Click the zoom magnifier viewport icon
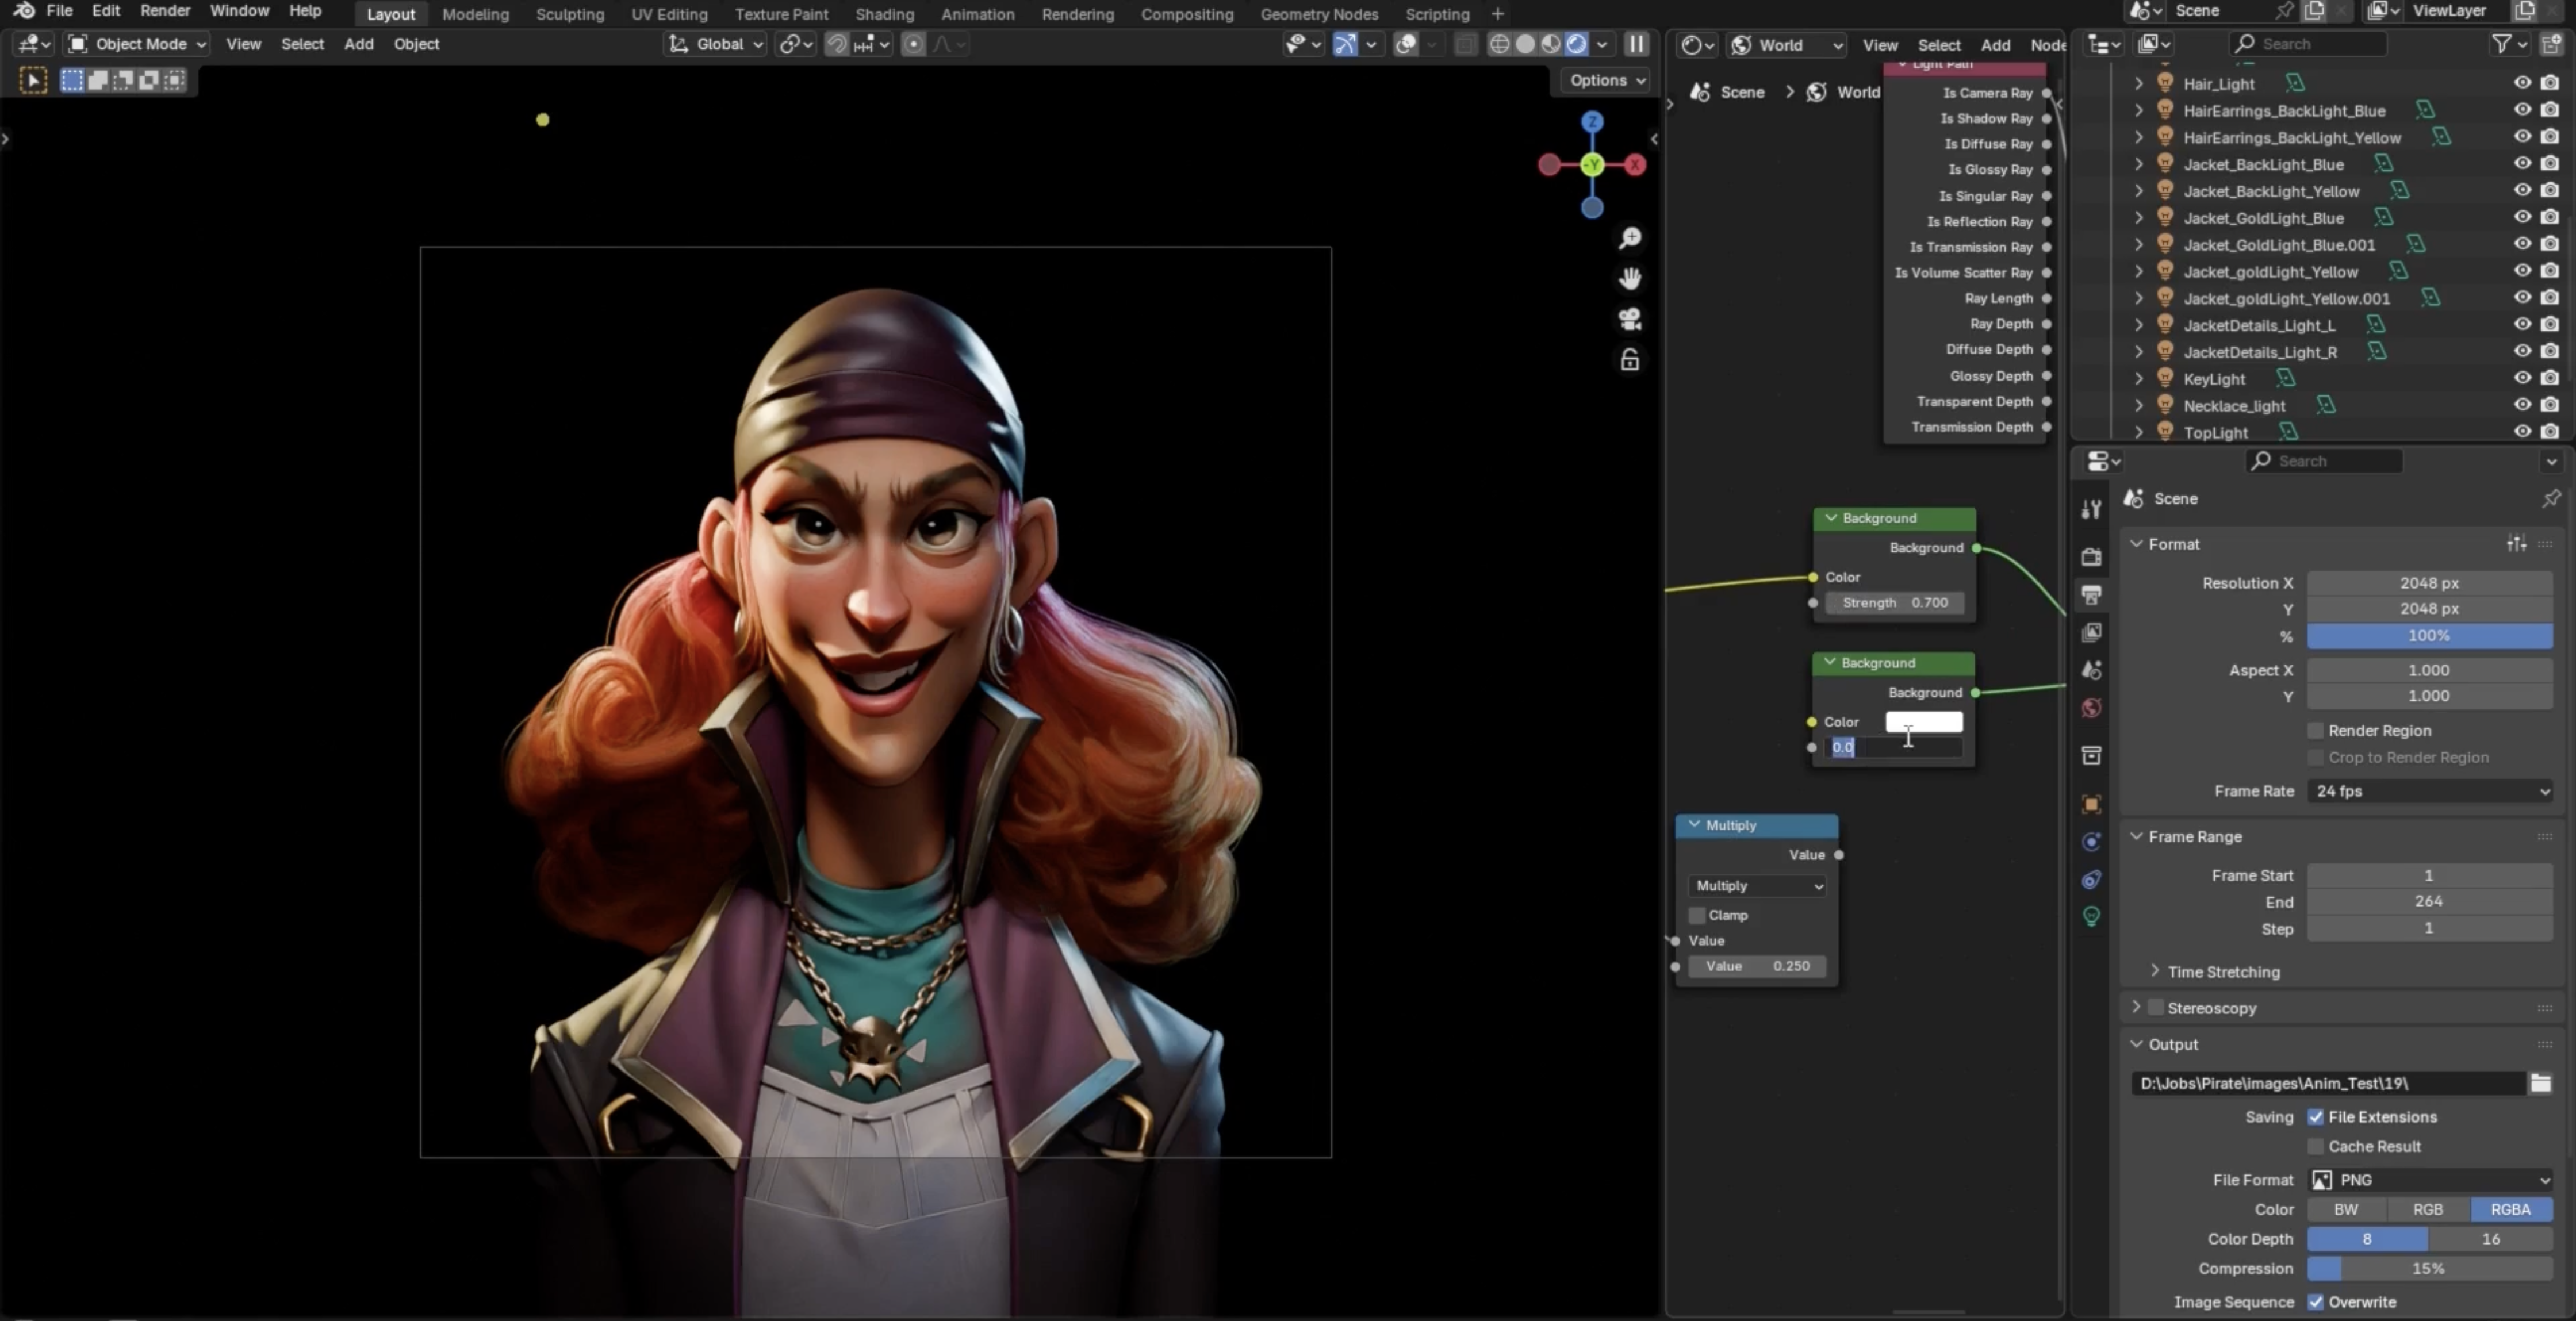Screen dimensions: 2576x1321 click(x=1630, y=238)
